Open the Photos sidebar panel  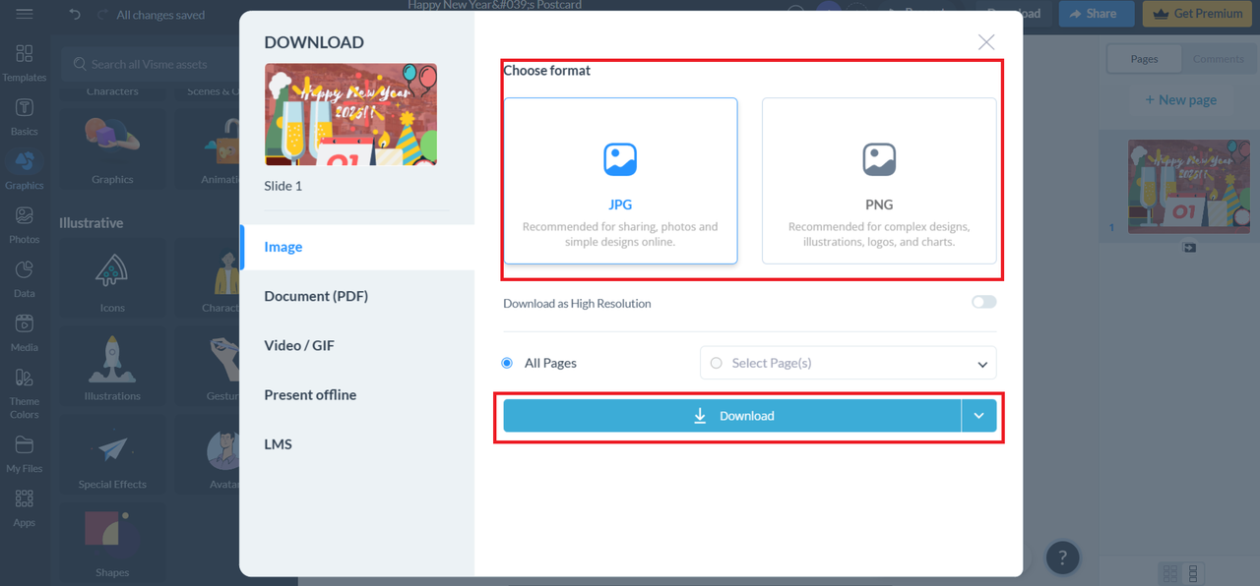(x=25, y=225)
